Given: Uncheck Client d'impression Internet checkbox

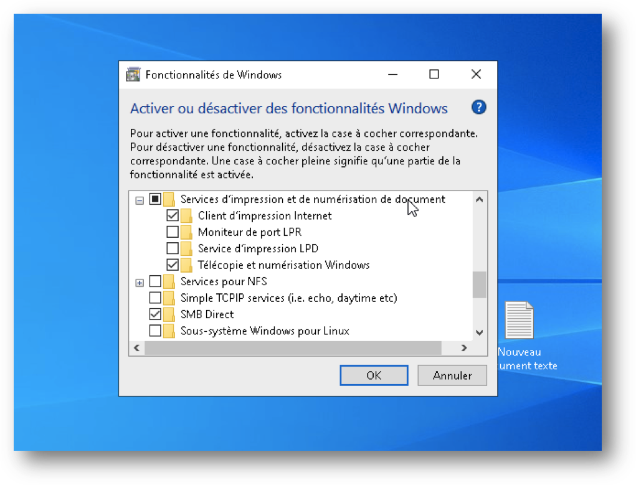Looking at the screenshot, I should 173,215.
